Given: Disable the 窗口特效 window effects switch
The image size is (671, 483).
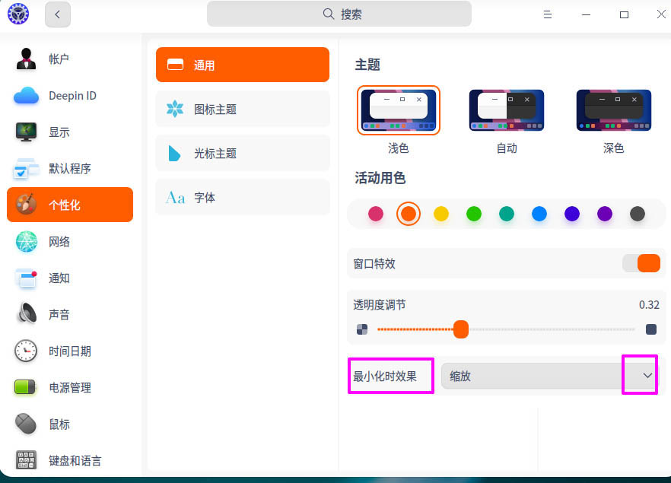Looking at the screenshot, I should click(643, 262).
